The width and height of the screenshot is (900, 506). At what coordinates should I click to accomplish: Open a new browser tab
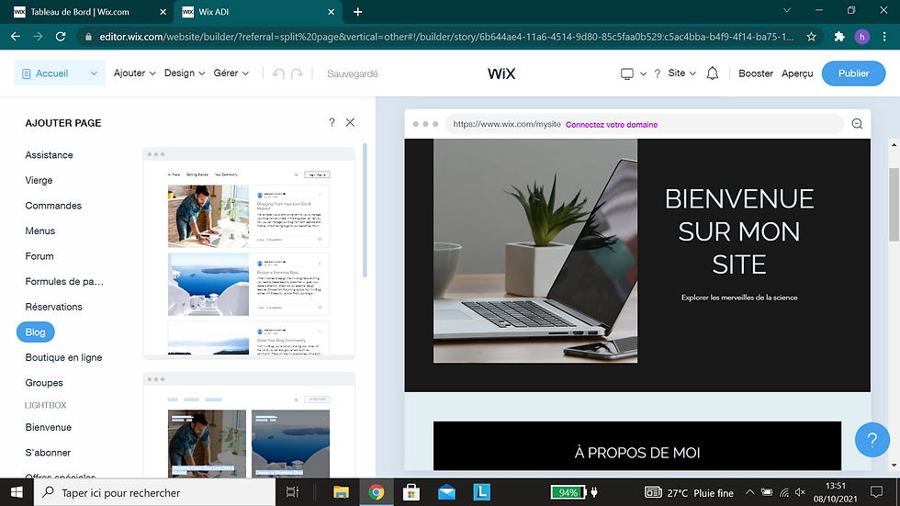[357, 11]
